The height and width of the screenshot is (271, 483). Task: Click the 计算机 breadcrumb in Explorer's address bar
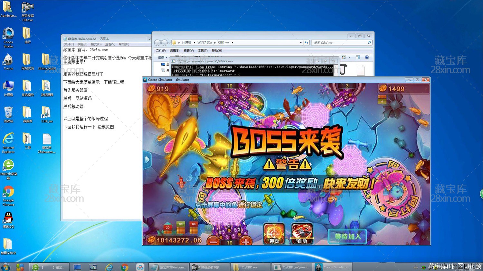click(186, 42)
